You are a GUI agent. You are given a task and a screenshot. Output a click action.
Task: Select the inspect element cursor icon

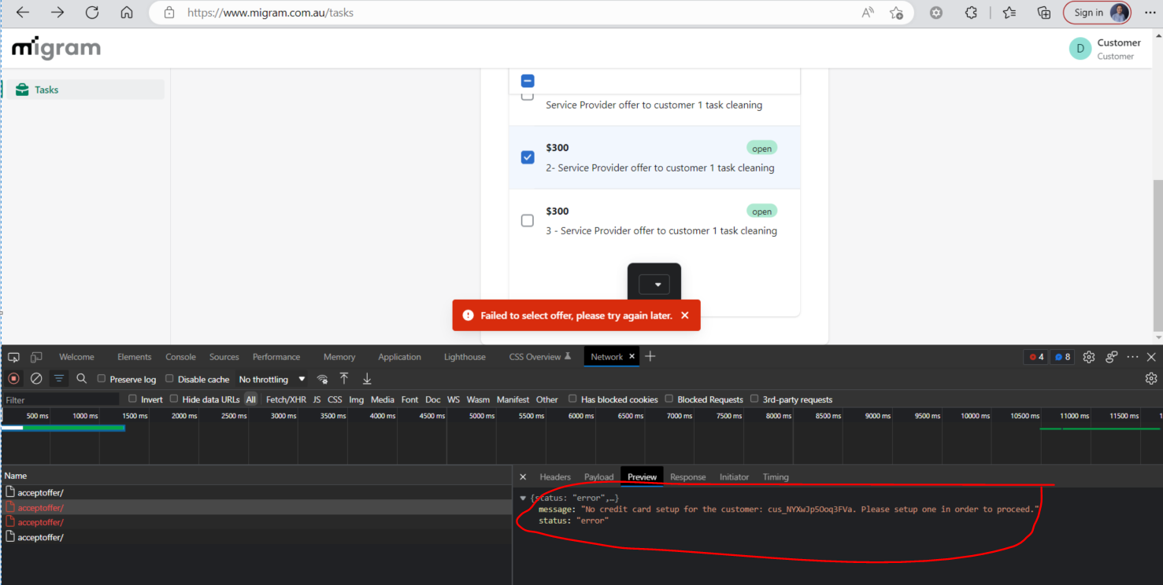[x=13, y=356]
